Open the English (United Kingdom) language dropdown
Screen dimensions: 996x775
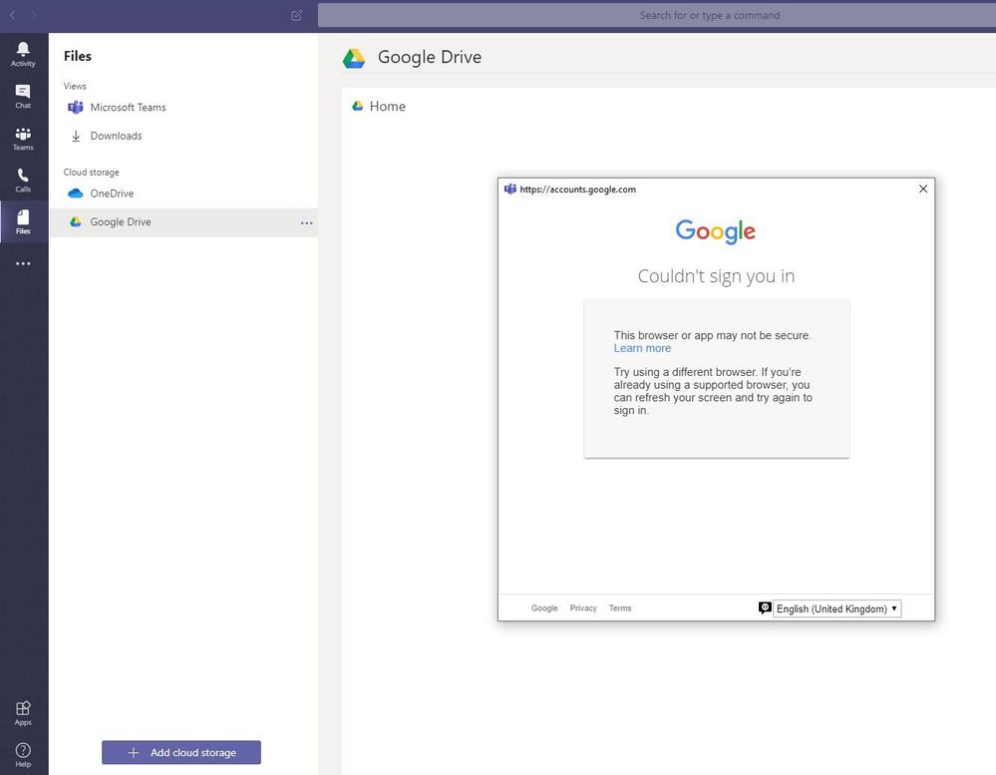[x=836, y=608]
